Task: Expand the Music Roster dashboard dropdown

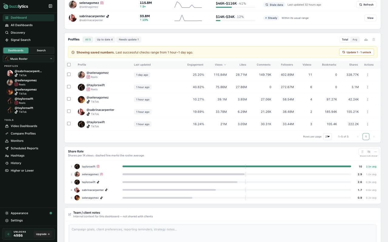Action: [x=28, y=59]
